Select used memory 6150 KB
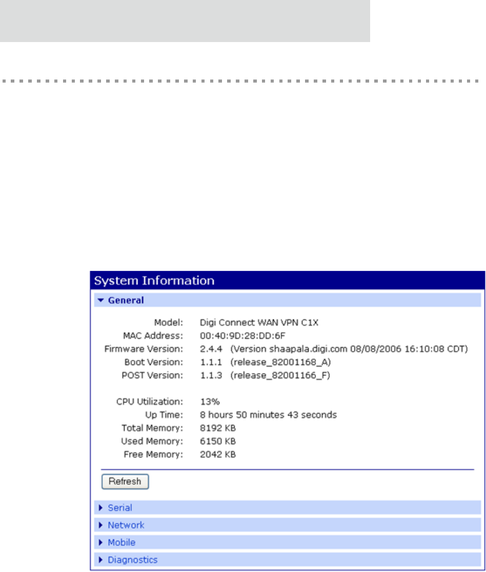486x572 pixels. [x=218, y=441]
